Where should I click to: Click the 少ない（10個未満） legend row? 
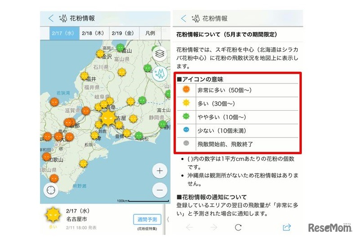pos(237,130)
